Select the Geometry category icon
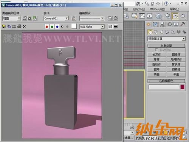Image resolution: width=189 pixels, height=142 pixels. 150,32
